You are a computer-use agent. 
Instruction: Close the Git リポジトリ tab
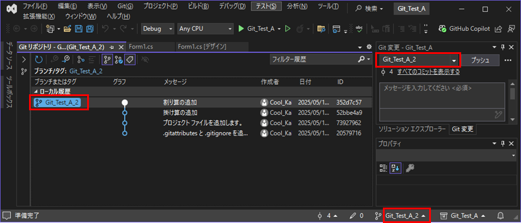pyautogui.click(x=121, y=47)
